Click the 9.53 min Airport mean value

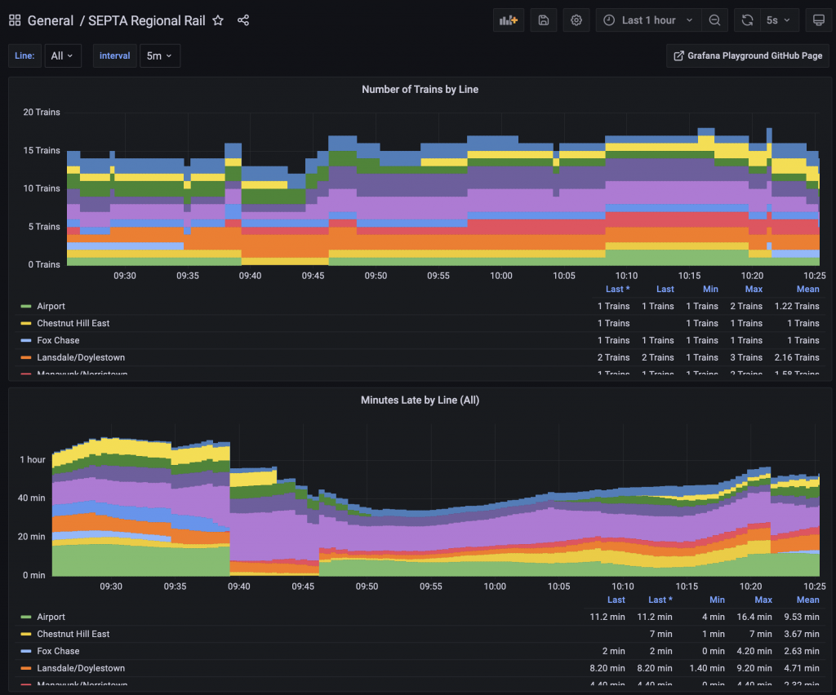[x=802, y=617]
